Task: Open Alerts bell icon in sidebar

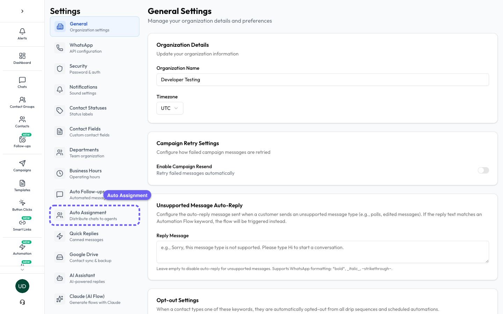Action: coord(22,31)
